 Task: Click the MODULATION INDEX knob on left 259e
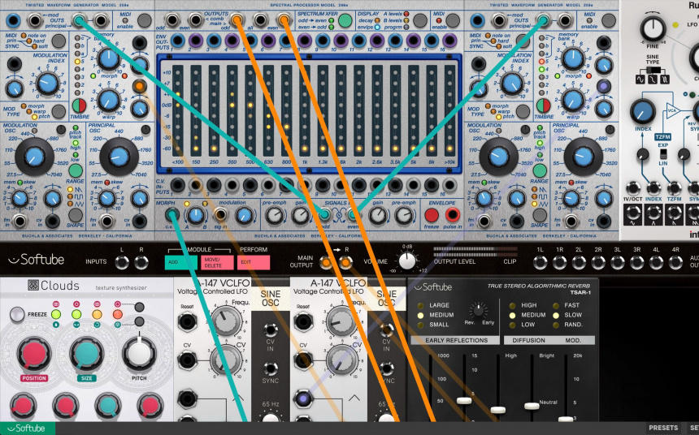tap(48, 83)
